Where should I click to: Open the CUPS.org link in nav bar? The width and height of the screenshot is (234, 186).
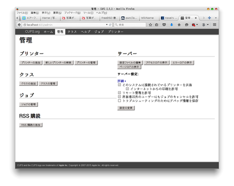tap(32, 32)
